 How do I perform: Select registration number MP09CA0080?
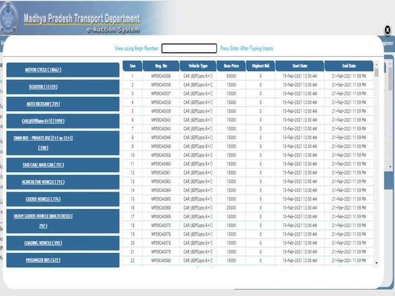(x=161, y=260)
